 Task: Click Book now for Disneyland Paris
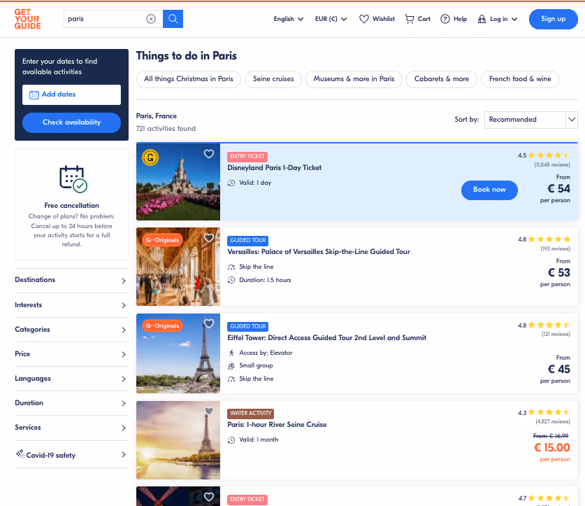coord(489,190)
